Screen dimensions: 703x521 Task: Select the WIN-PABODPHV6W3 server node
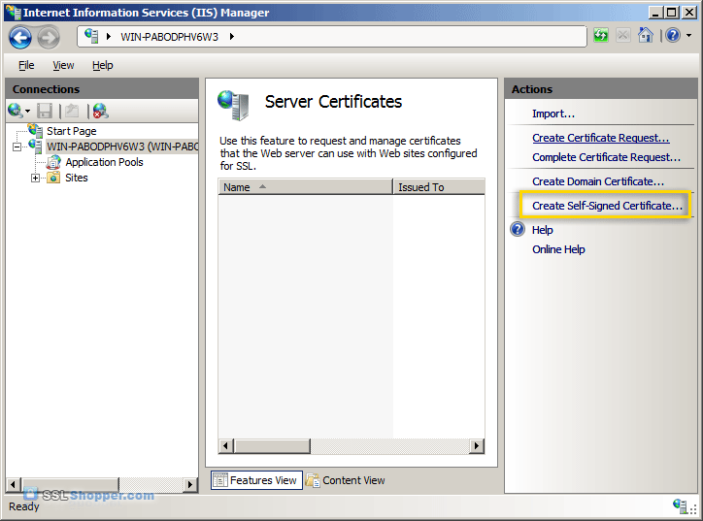pyautogui.click(x=122, y=147)
